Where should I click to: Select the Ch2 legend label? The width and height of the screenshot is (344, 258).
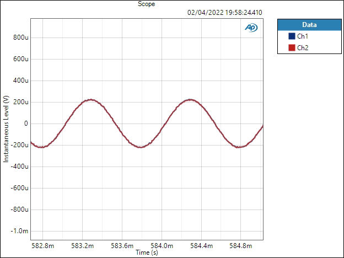point(303,47)
